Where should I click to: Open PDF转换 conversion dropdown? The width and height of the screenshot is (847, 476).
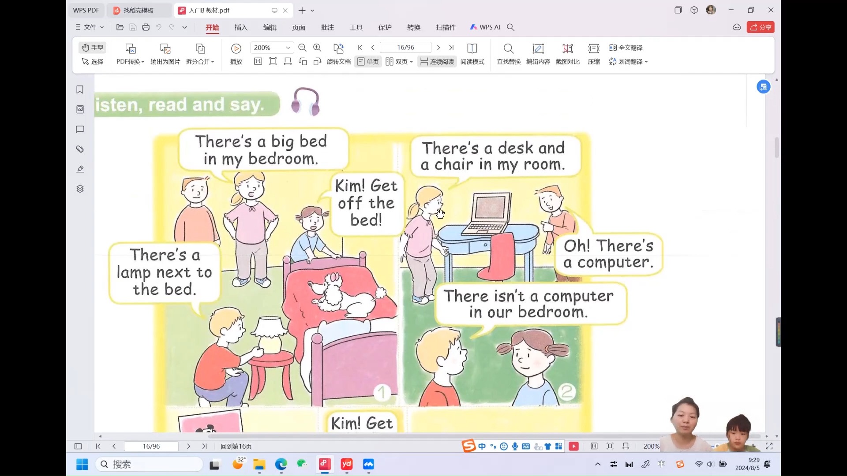coord(130,54)
